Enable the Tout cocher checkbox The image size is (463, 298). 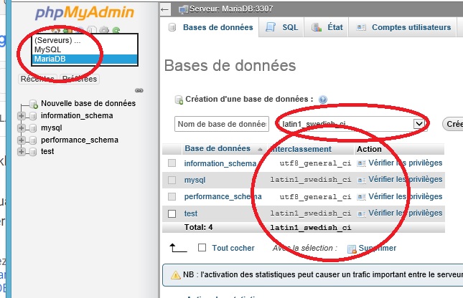[x=202, y=247]
